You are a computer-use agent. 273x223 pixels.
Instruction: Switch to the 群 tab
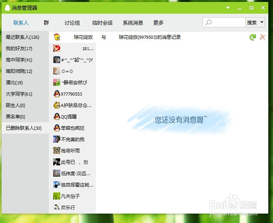(x=46, y=23)
